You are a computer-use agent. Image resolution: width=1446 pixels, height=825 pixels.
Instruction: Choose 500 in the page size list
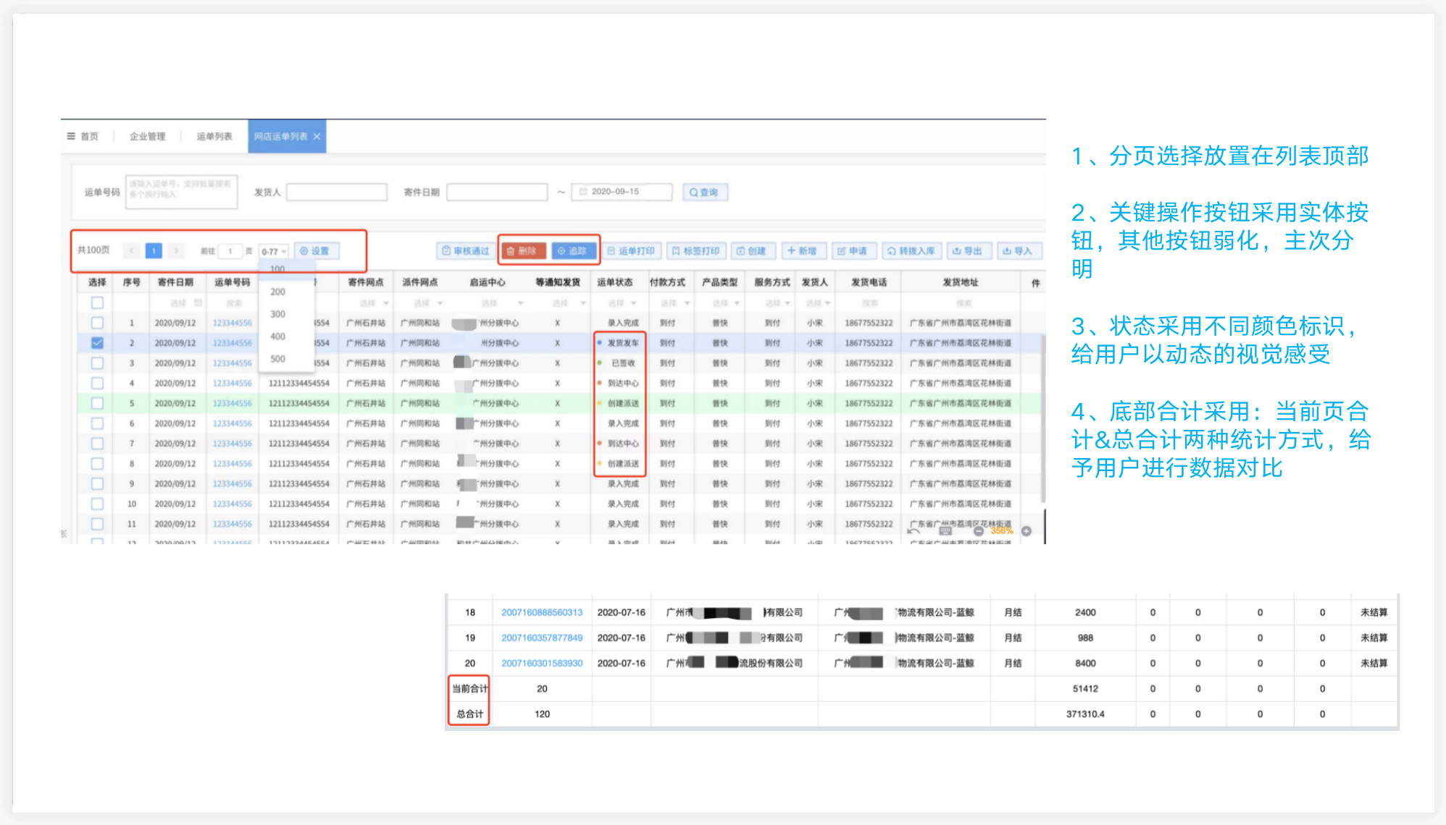[278, 359]
